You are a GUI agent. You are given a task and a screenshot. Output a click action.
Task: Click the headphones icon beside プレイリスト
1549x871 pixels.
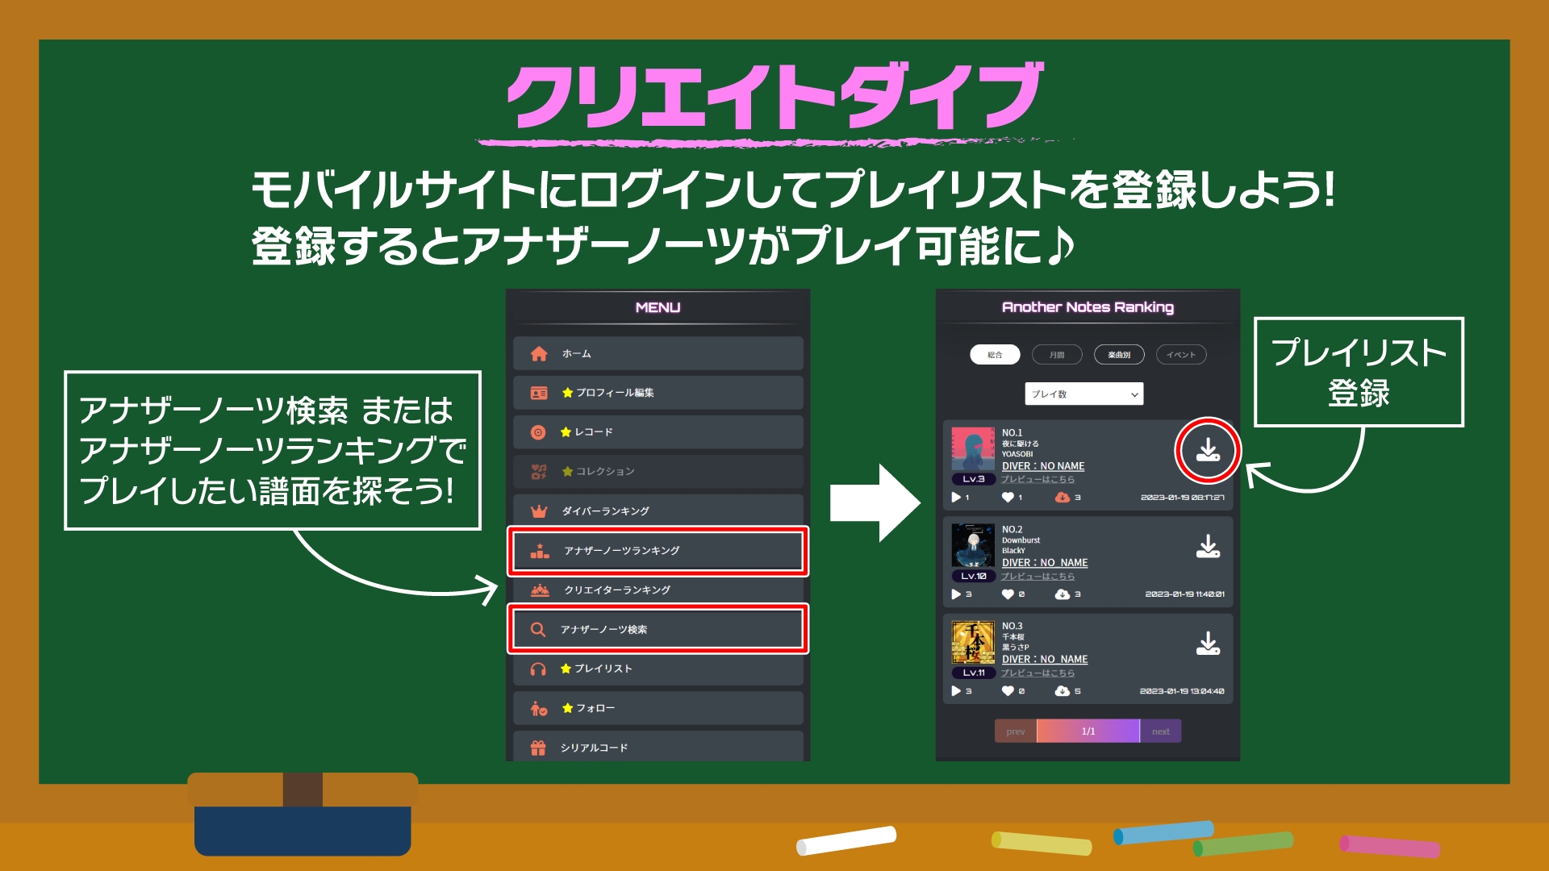click(x=538, y=669)
